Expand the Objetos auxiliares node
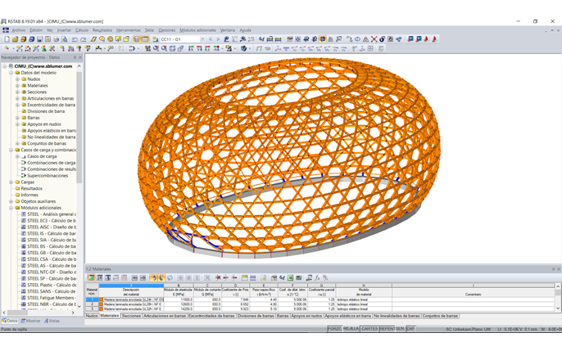This screenshot has width=562, height=351. (x=11, y=201)
